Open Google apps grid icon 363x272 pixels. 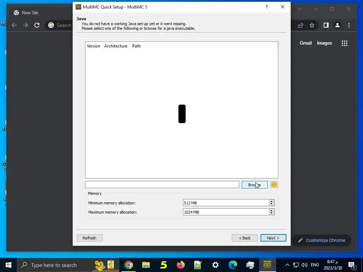click(x=345, y=43)
